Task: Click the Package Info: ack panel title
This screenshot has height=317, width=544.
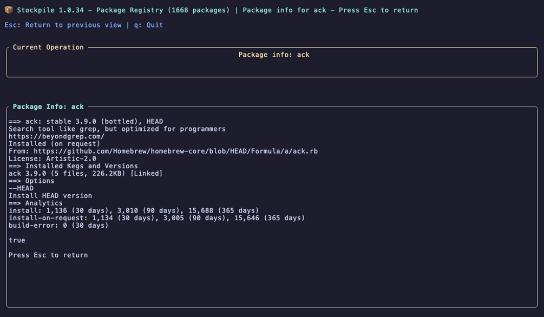Action: pyautogui.click(x=48, y=107)
